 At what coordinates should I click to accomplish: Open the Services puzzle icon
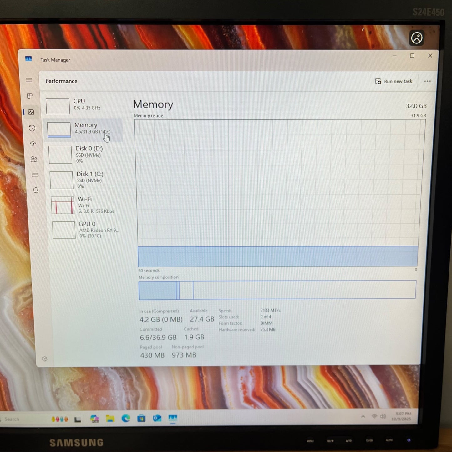coord(36,190)
